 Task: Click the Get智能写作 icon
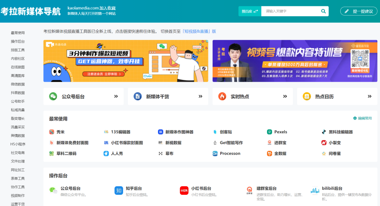(x=215, y=143)
